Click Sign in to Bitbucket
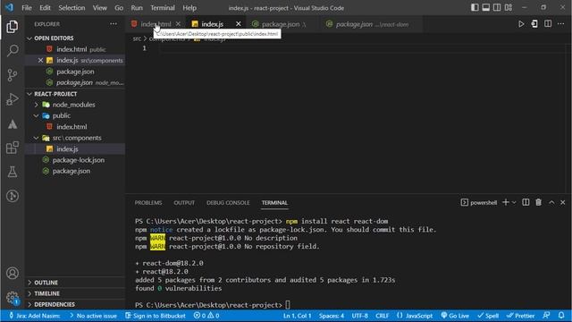Viewport: 572px width, 322px height. point(156,316)
